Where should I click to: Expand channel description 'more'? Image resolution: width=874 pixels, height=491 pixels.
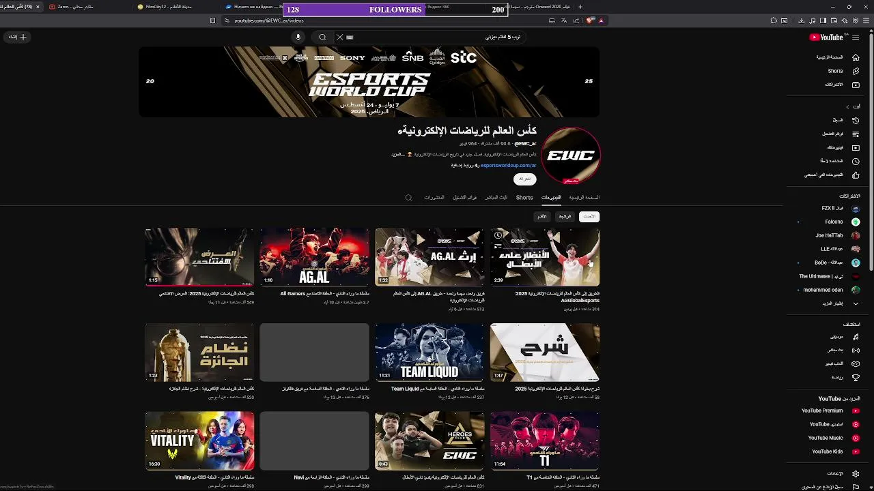(397, 154)
